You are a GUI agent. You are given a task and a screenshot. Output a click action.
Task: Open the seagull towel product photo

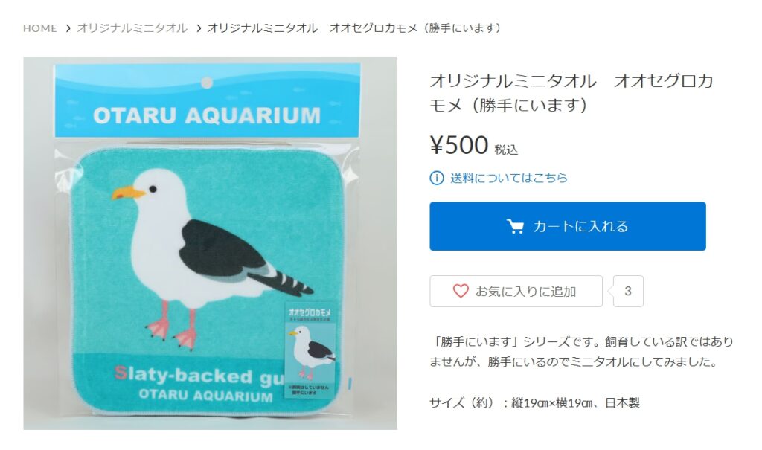coord(210,243)
